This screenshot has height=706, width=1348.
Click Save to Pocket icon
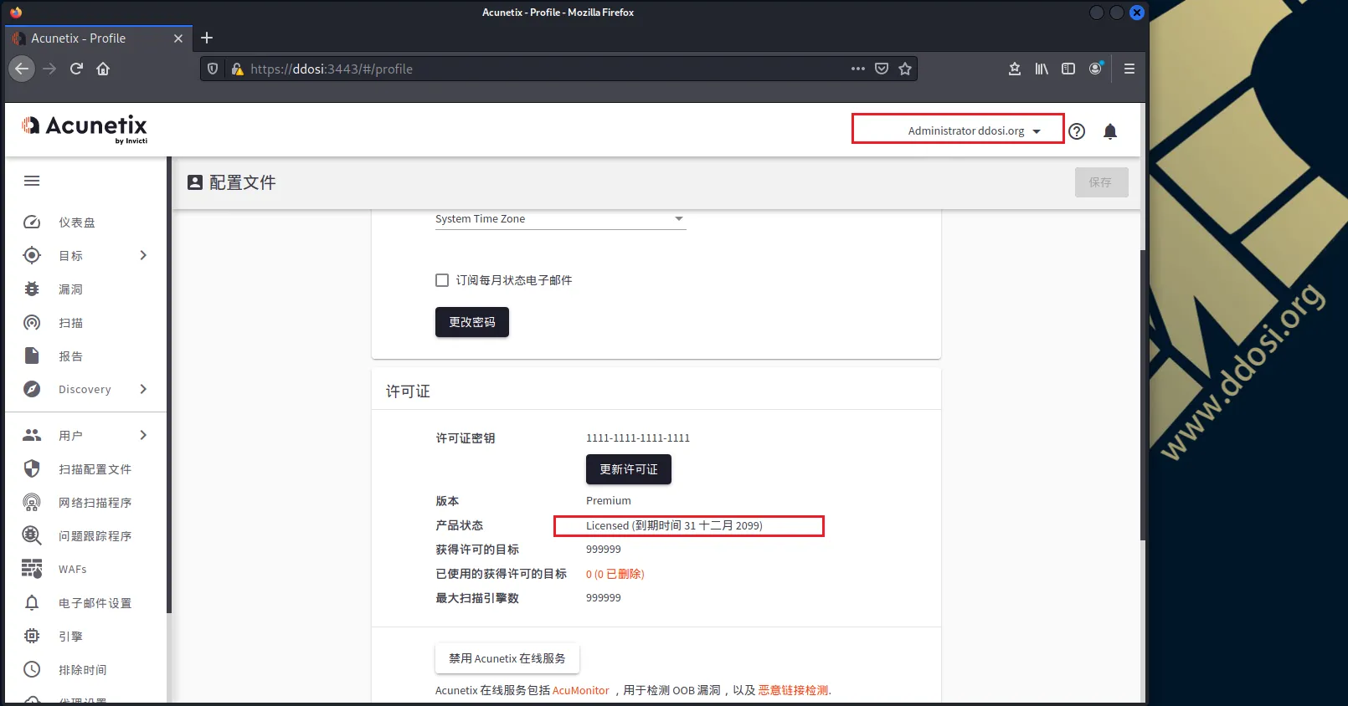[x=882, y=69]
